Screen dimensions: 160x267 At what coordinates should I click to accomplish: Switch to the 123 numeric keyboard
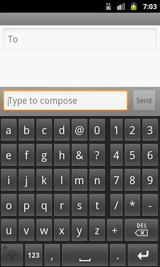34,255
